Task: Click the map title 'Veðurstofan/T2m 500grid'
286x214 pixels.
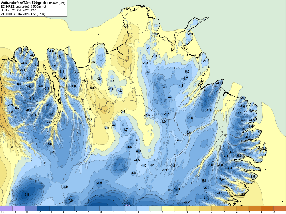Action: coord(23,3)
